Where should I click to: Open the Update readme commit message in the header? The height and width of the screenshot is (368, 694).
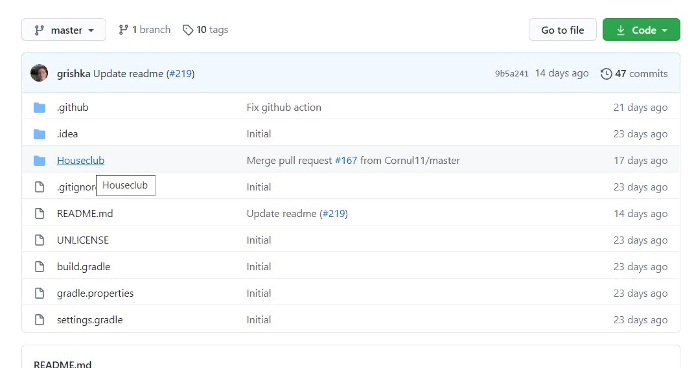pyautogui.click(x=128, y=73)
